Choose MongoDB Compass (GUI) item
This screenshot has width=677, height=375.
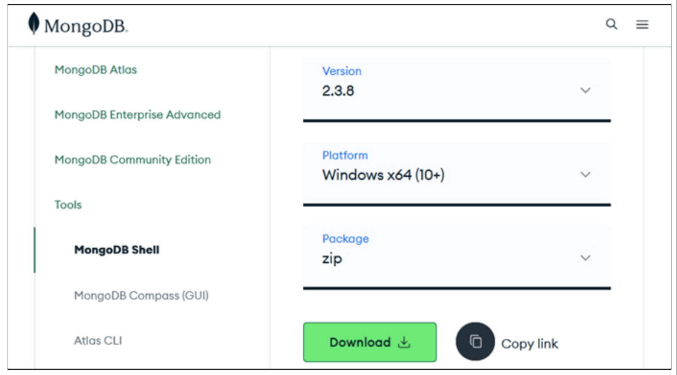[141, 296]
